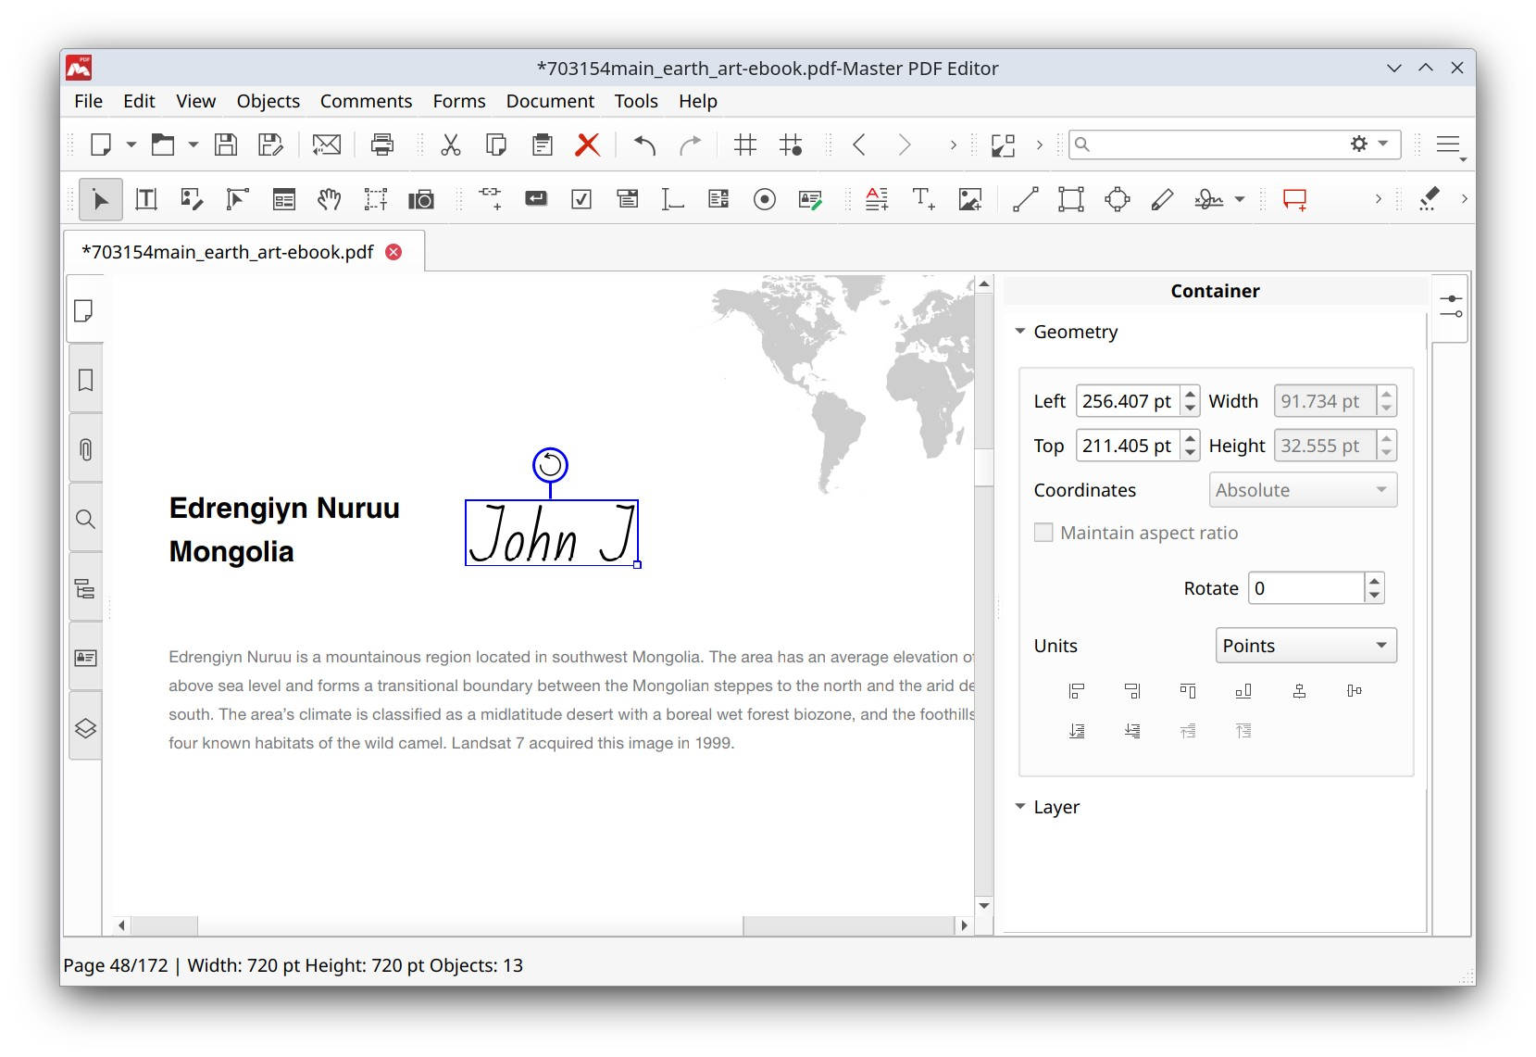Increase the Left value with its spinner
The width and height of the screenshot is (1536, 1057).
1191,394
